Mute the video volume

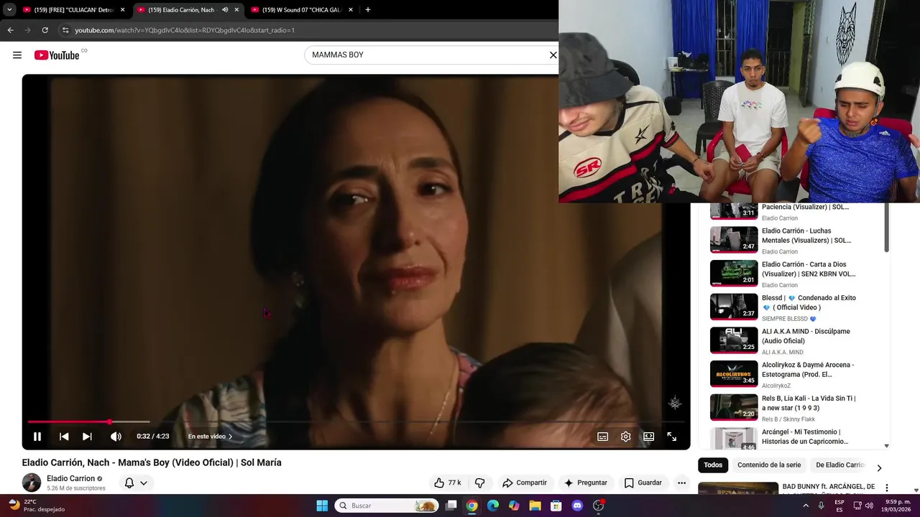coord(116,437)
